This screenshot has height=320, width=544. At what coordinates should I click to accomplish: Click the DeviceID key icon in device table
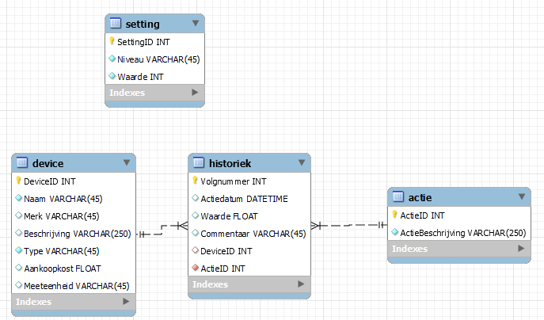pos(18,181)
